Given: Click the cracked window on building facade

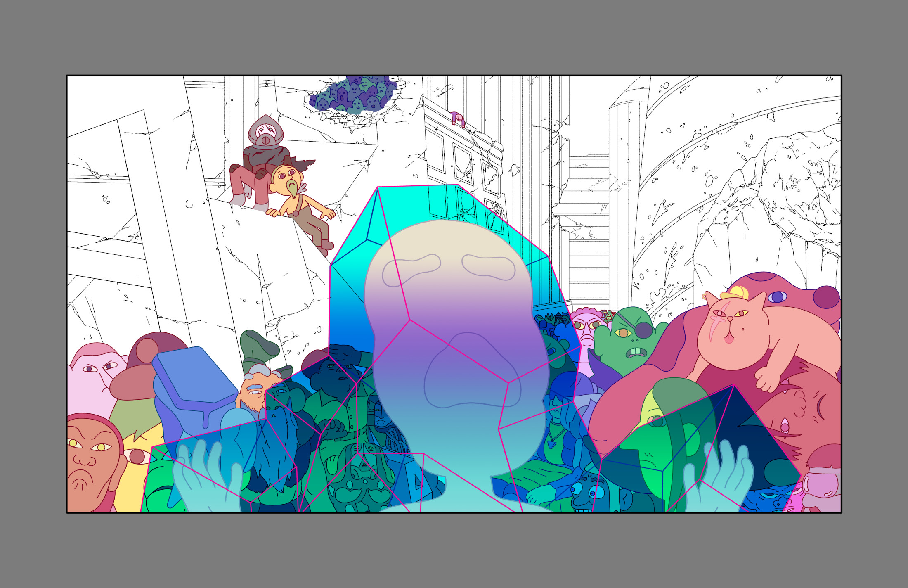Looking at the screenshot, I should (x=463, y=166).
